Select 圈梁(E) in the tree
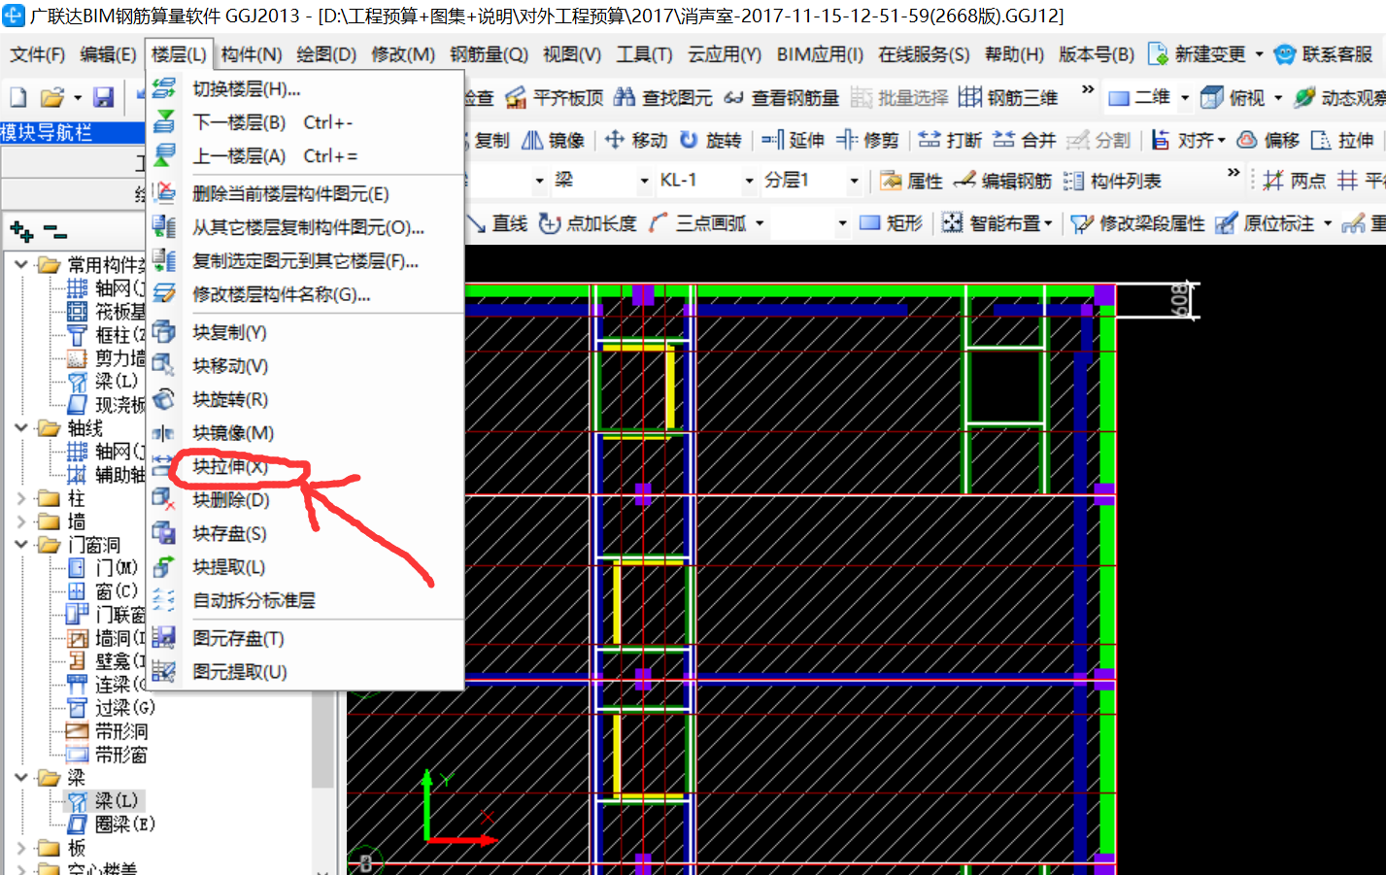The image size is (1386, 875). [112, 825]
